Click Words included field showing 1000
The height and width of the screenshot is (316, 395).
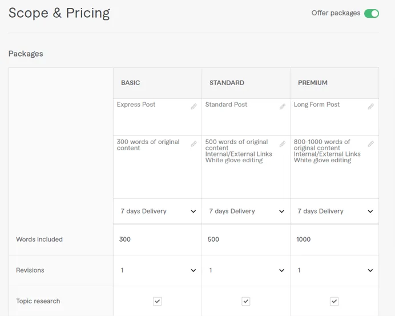point(334,239)
